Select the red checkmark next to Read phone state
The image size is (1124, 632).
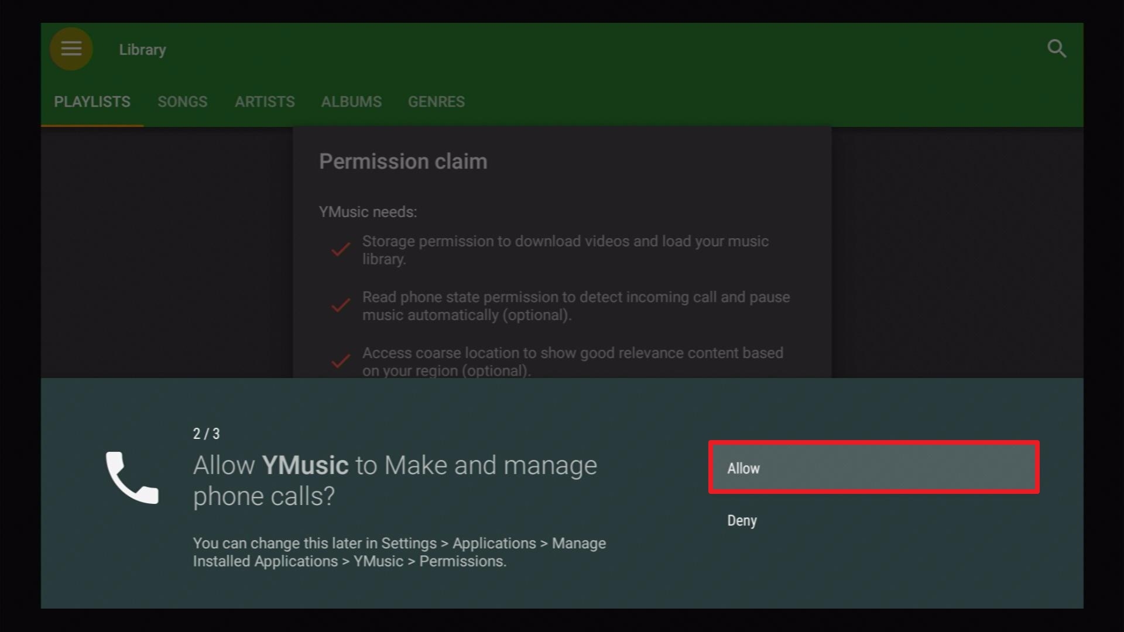[341, 305]
